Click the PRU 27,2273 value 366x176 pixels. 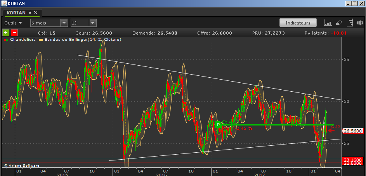[275, 33]
